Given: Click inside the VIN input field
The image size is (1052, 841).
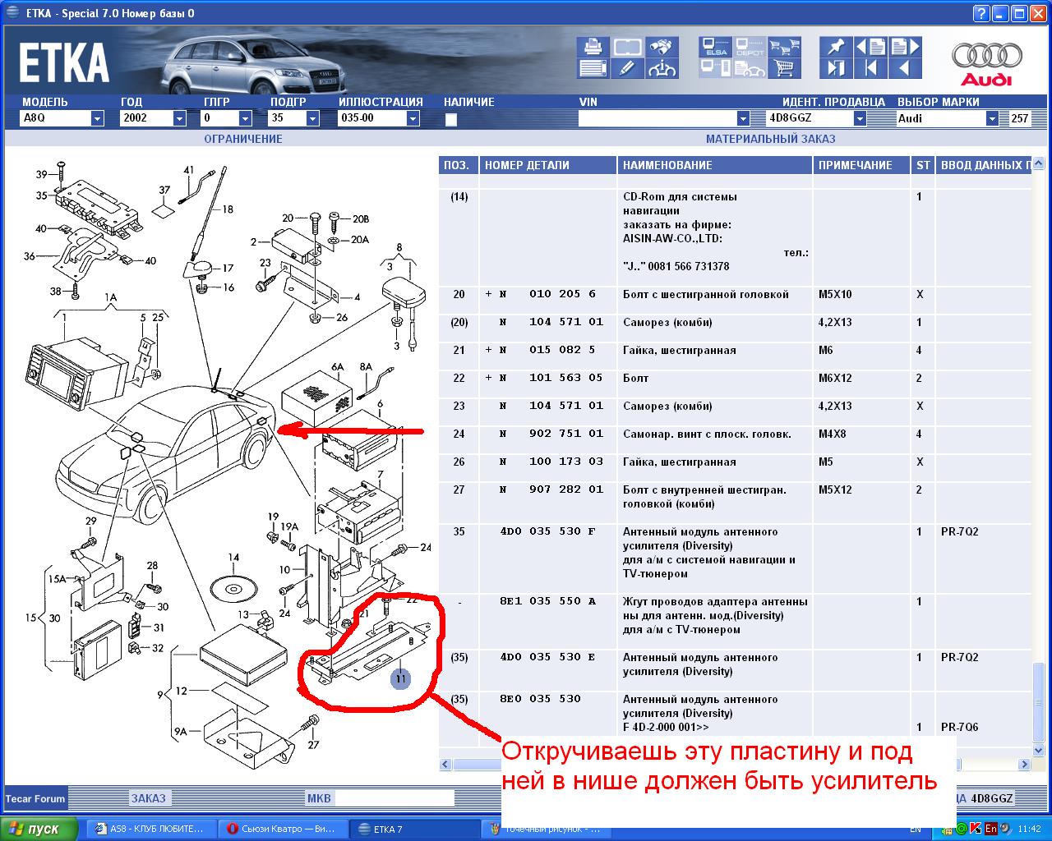Looking at the screenshot, I should (x=657, y=118).
